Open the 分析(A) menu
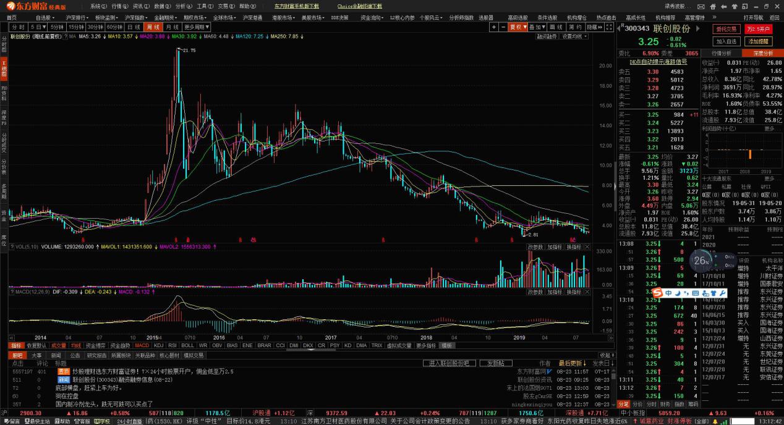784x425 pixels. click(184, 6)
